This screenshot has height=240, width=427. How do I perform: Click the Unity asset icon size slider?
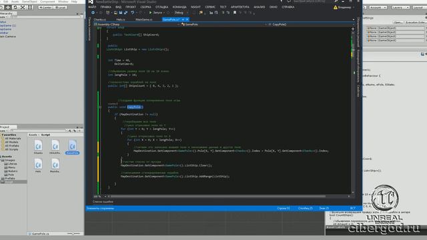73,233
